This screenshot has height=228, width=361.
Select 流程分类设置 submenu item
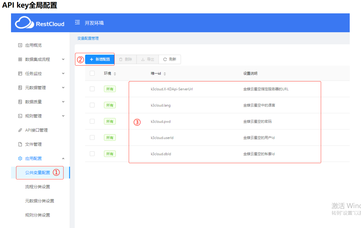38,187
